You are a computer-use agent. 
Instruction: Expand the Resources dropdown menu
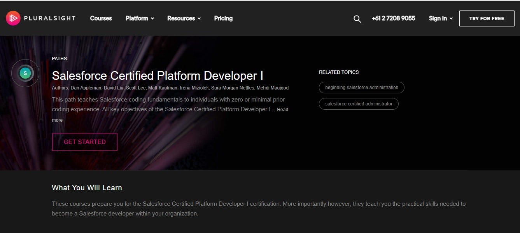point(184,18)
